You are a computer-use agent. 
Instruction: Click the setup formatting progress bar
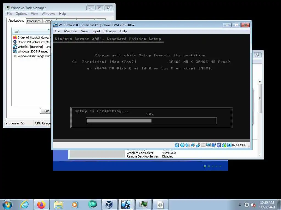[151, 121]
